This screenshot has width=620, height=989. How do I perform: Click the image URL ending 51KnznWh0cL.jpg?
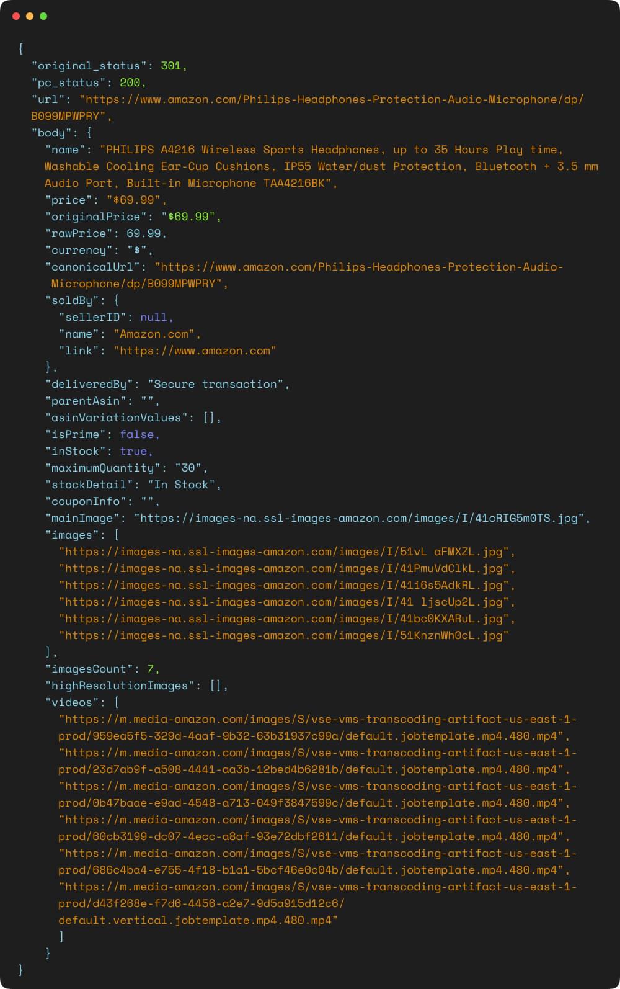pyautogui.click(x=284, y=635)
